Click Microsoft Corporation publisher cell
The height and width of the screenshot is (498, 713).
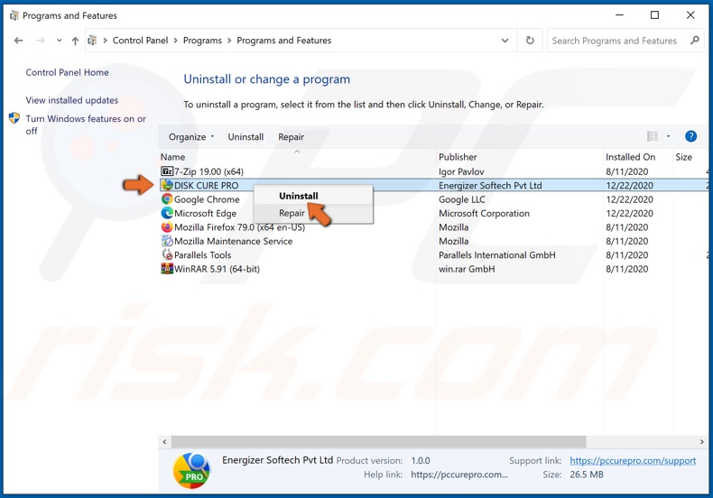click(x=484, y=213)
